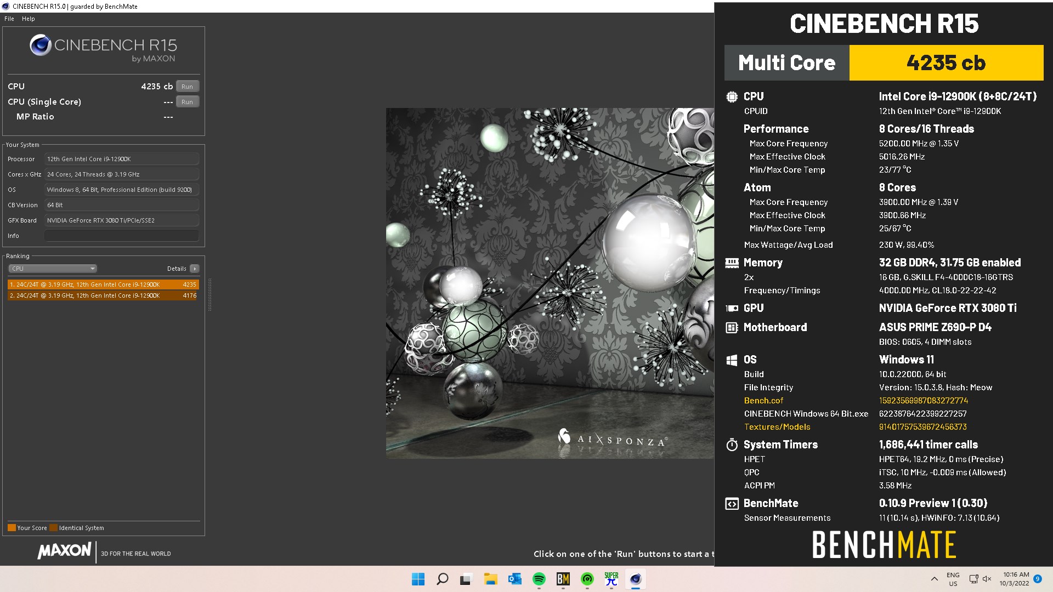Viewport: 1053px width, 592px height.
Task: Select ranking entry scoring 4235
Action: coord(103,284)
